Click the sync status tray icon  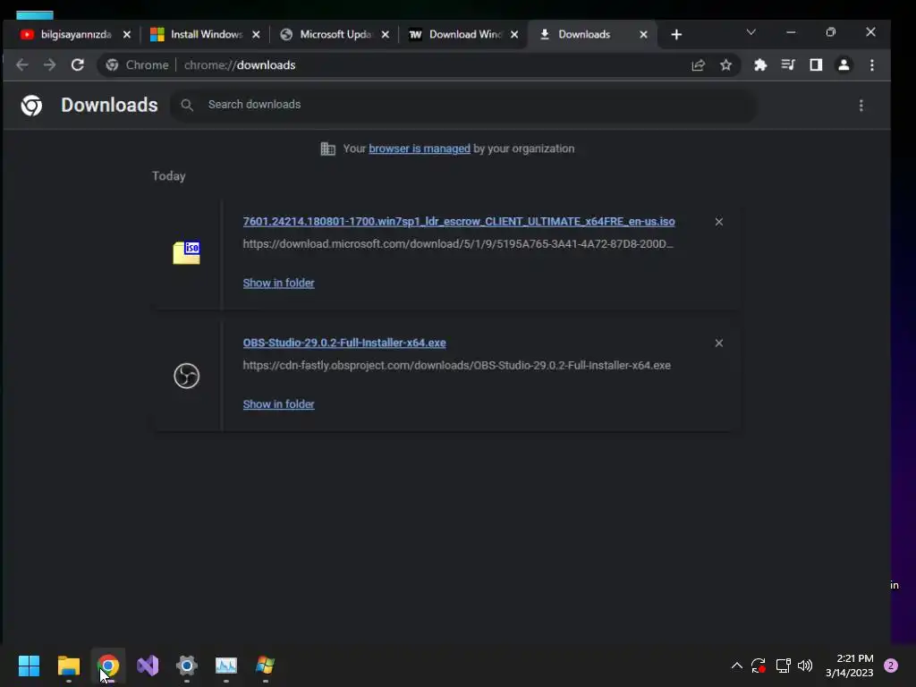tap(759, 666)
